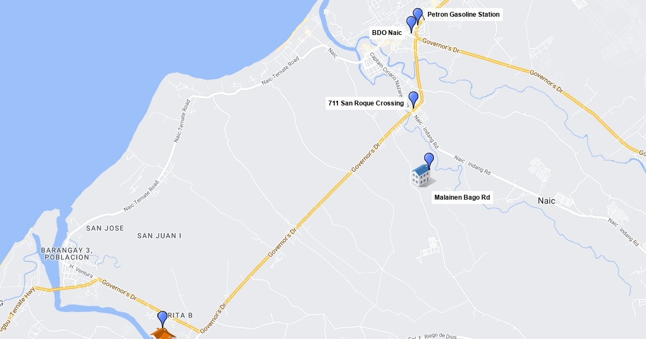Click the 711 San Roque Crossing label

366,103
